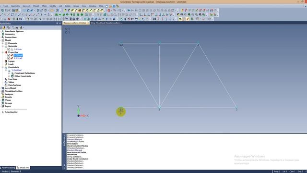Collapse the 1..Untitled constraint set node
This screenshot has width=307, height=173.
click(x=6, y=70)
